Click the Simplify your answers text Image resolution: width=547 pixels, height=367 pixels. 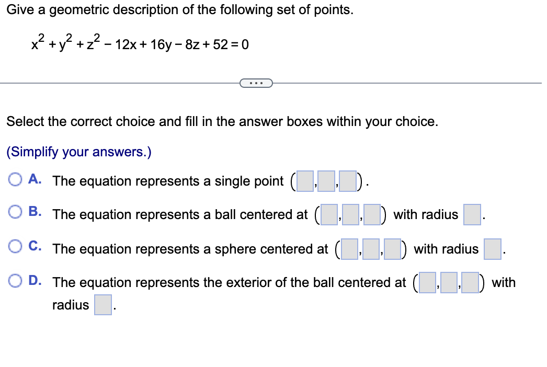click(78, 152)
